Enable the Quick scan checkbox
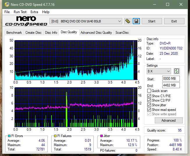190x156 pixels. click(149, 91)
